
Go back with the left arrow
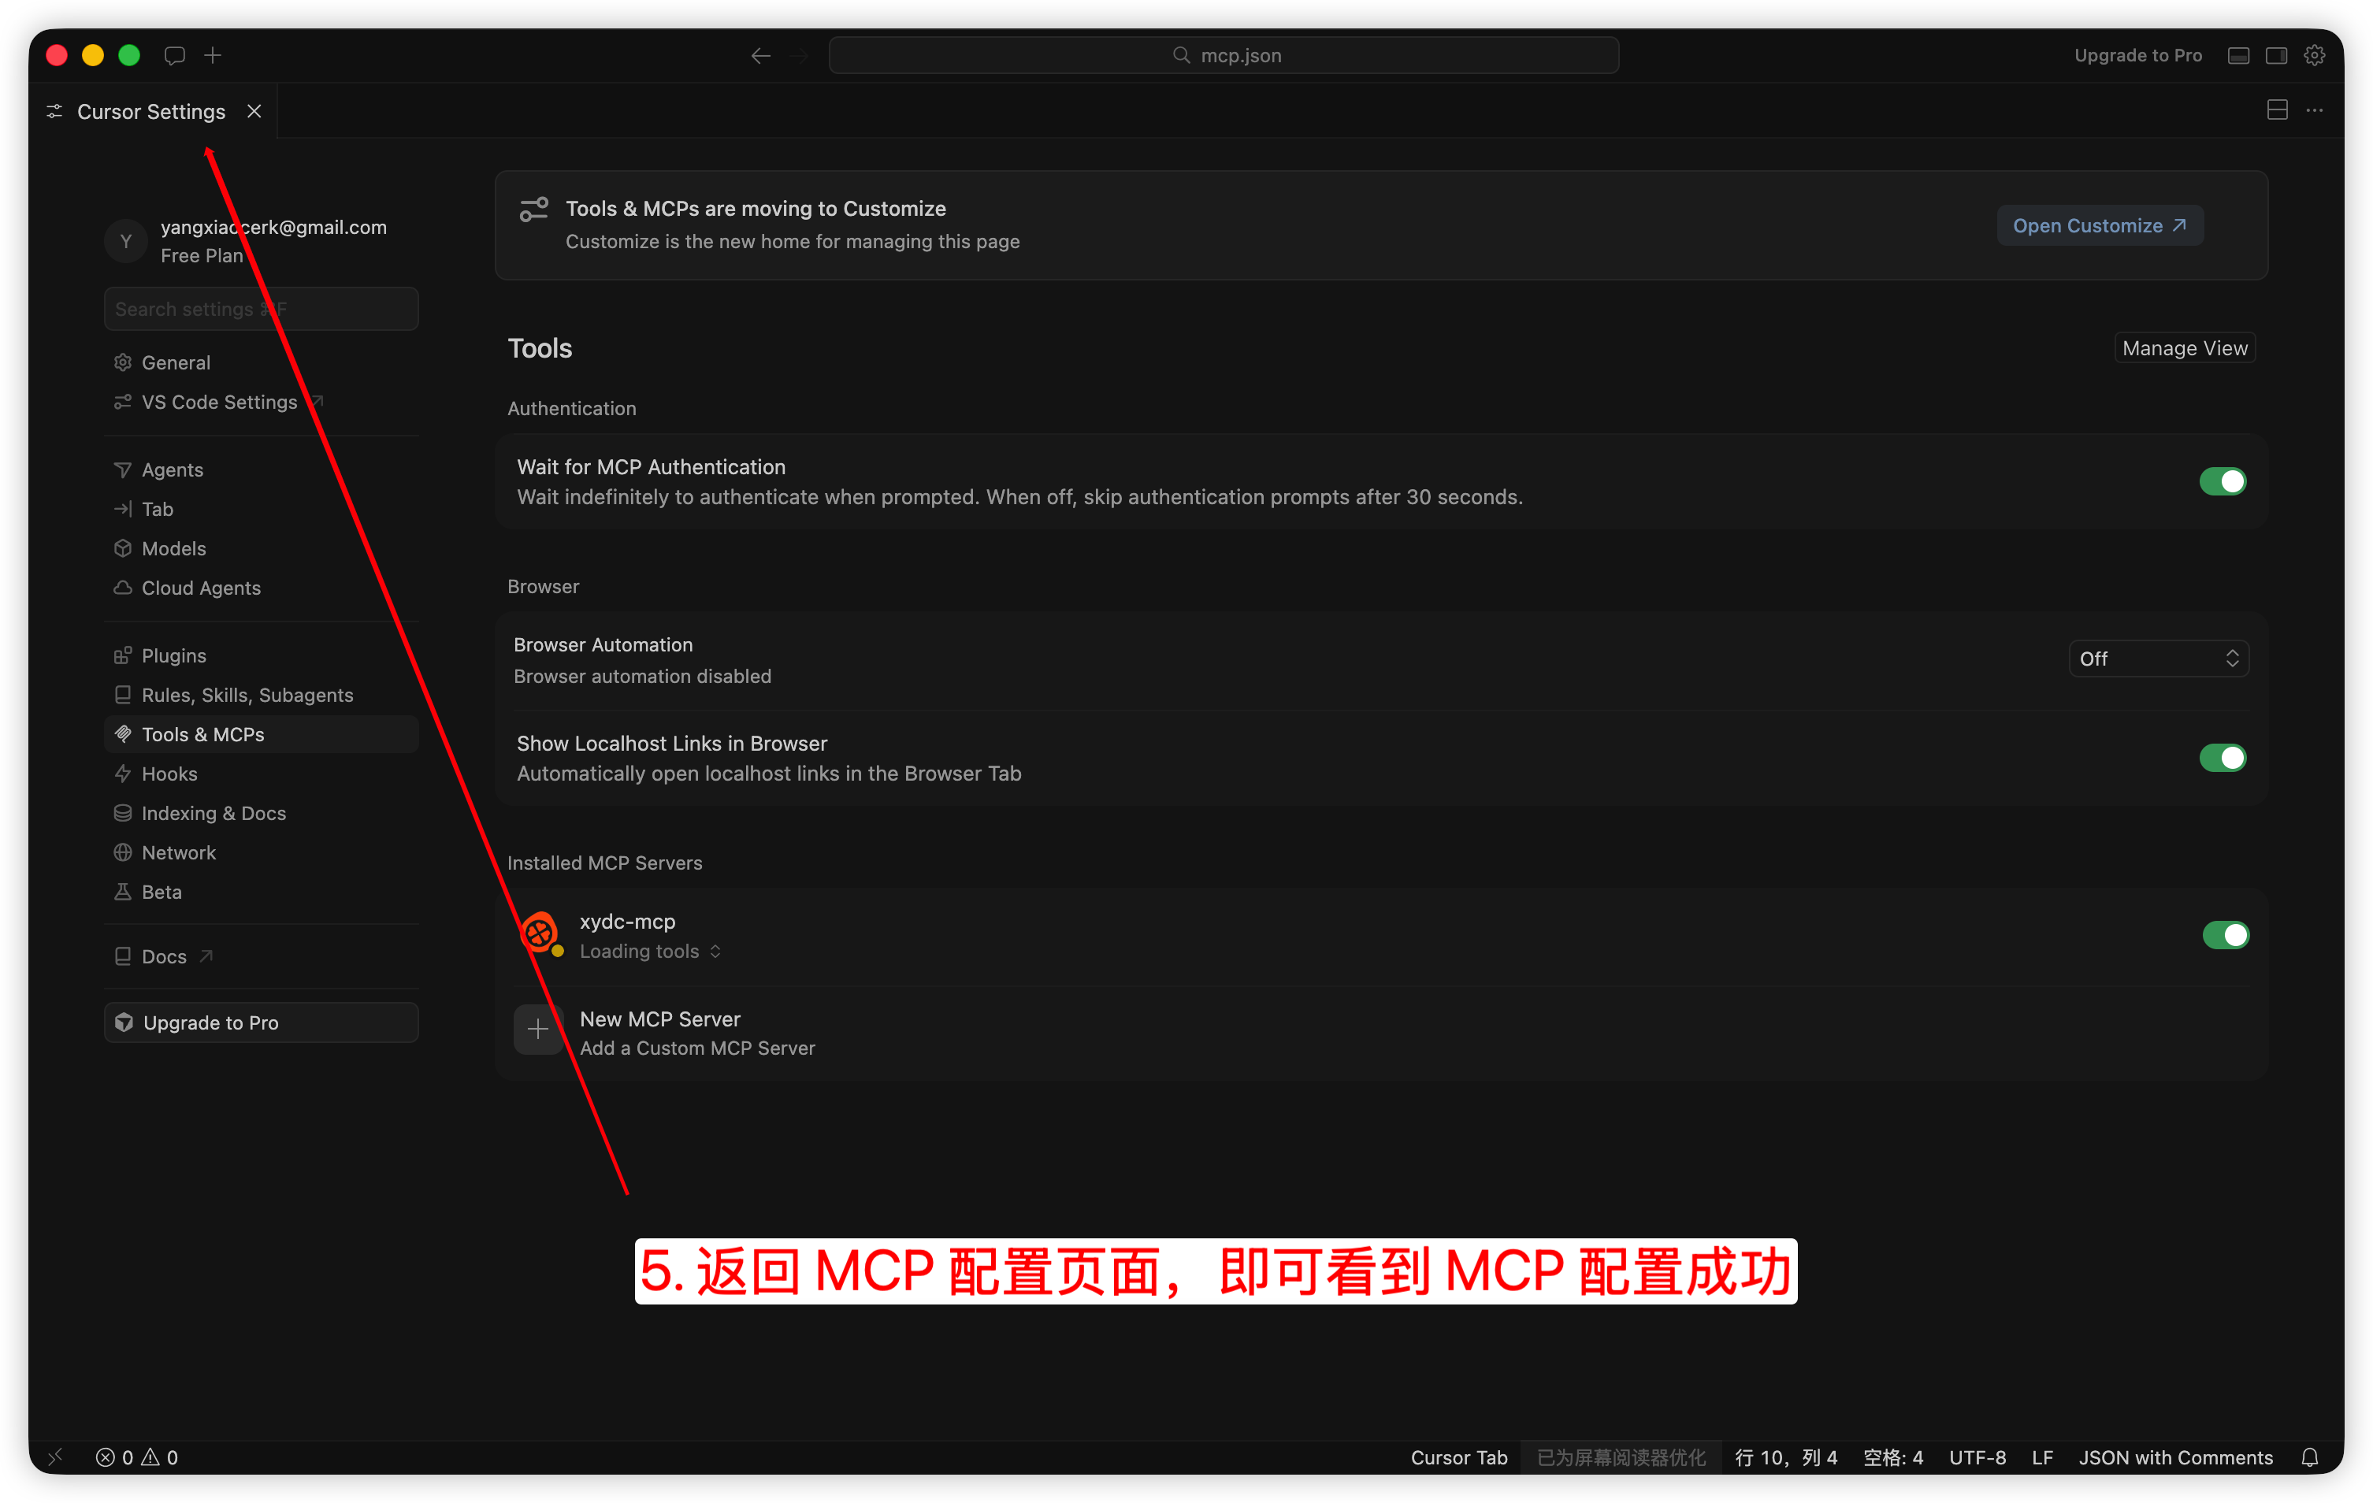tap(761, 55)
